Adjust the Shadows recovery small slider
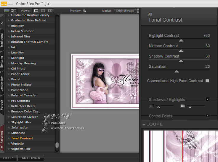 pyautogui.click(x=158, y=107)
